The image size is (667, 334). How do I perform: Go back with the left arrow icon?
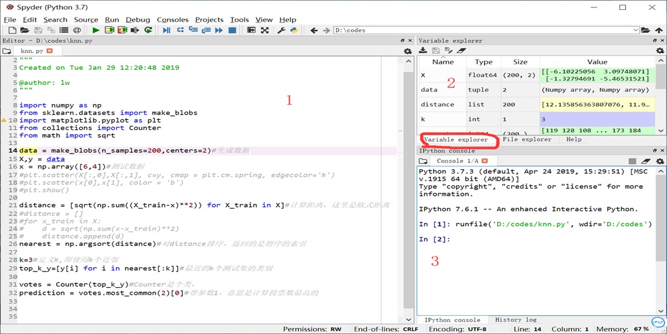coord(314,30)
